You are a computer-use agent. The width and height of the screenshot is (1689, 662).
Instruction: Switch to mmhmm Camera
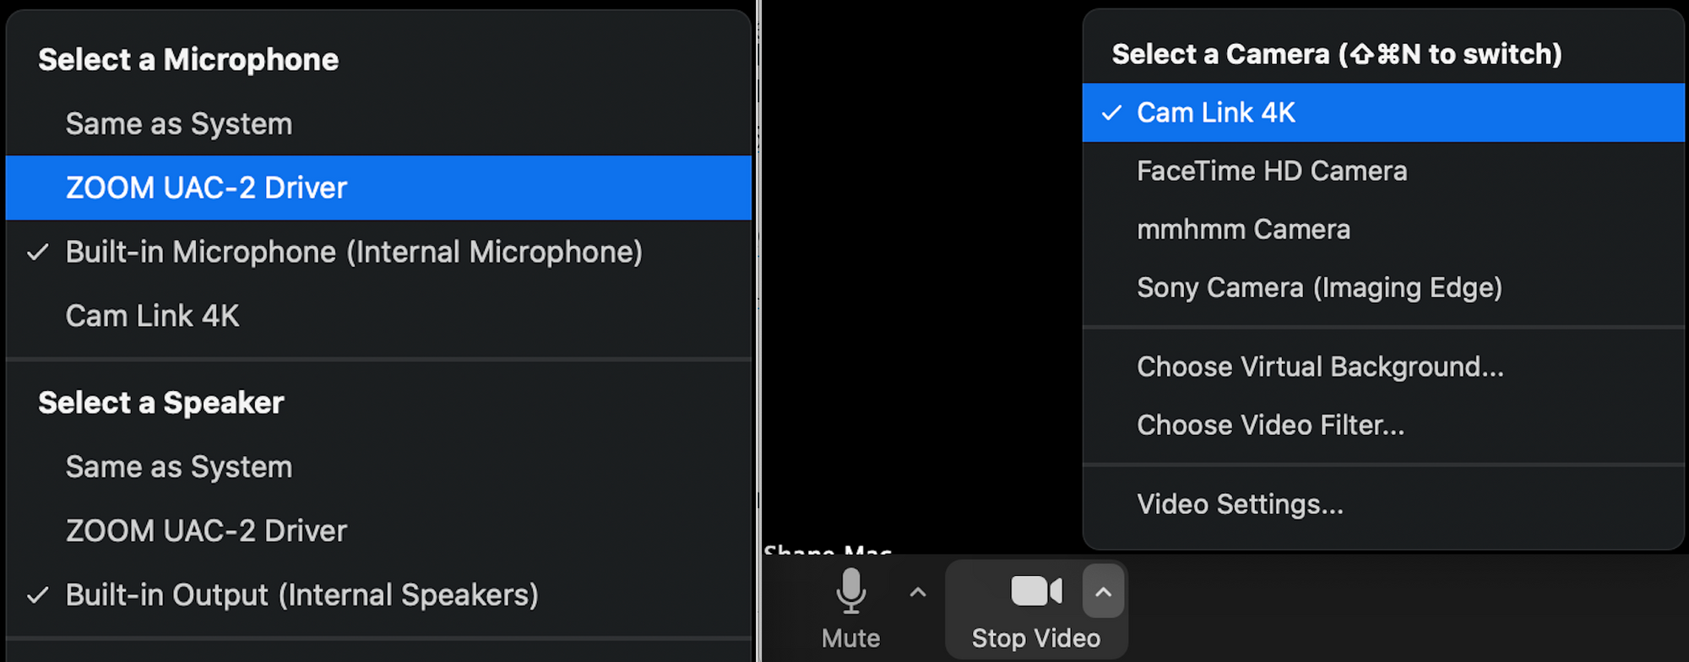[1383, 229]
